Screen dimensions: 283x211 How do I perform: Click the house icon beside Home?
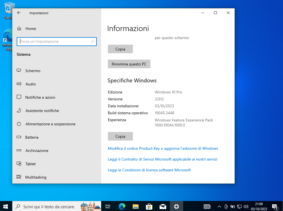(19, 29)
